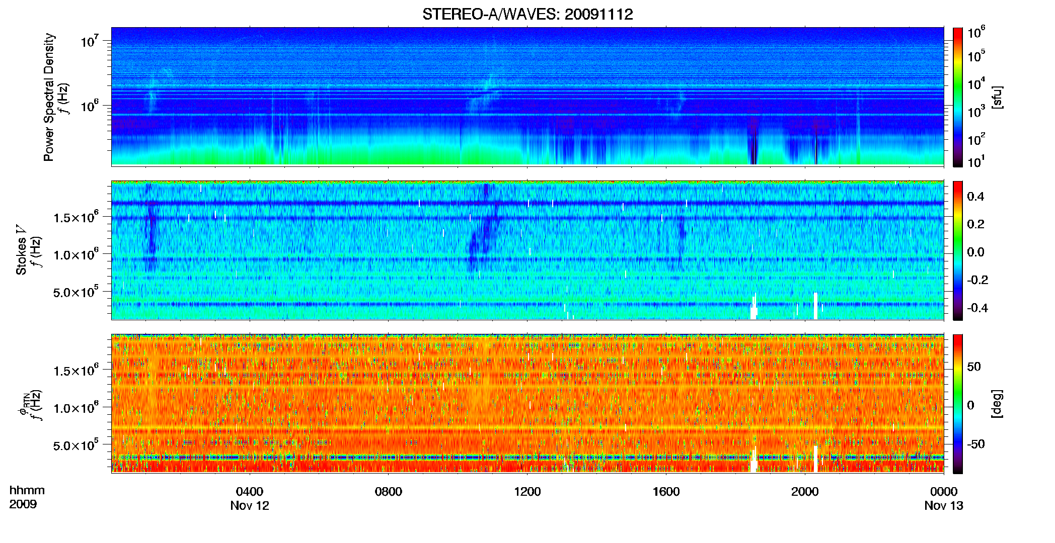The image size is (1055, 543).
Task: Click the "0400" time axis label
Action: pyautogui.click(x=250, y=491)
